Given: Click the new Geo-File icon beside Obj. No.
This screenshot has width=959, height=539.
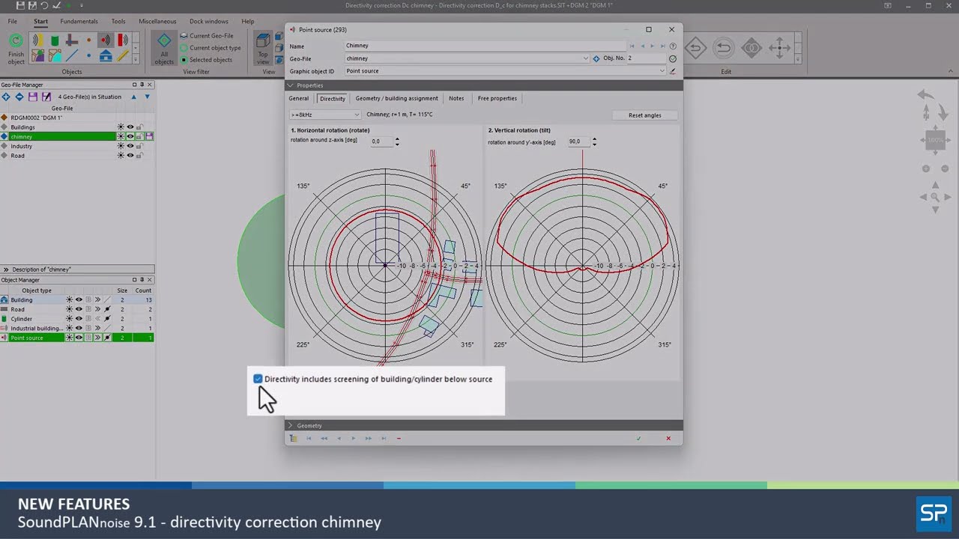Looking at the screenshot, I should pos(596,58).
